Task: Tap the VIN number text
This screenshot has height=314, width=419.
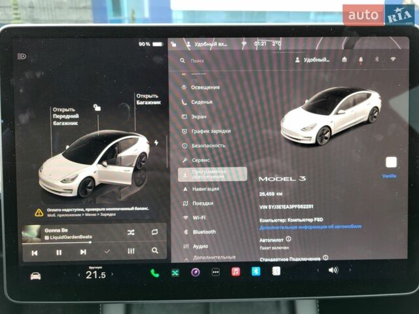Action: (x=286, y=207)
